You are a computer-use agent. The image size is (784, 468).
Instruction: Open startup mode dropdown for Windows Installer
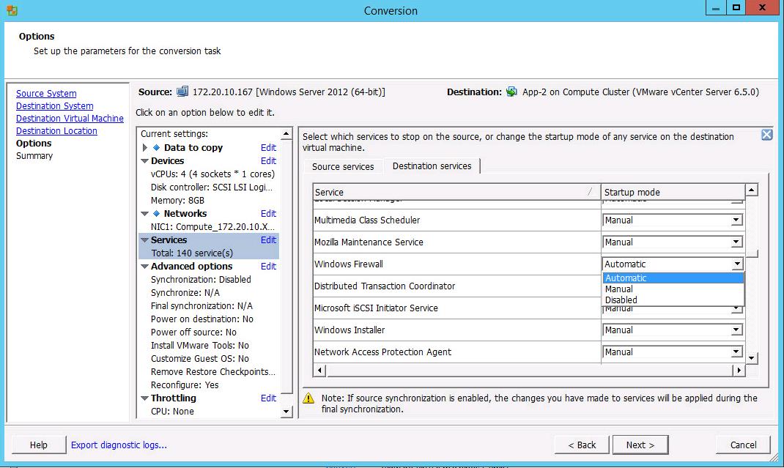tap(736, 330)
